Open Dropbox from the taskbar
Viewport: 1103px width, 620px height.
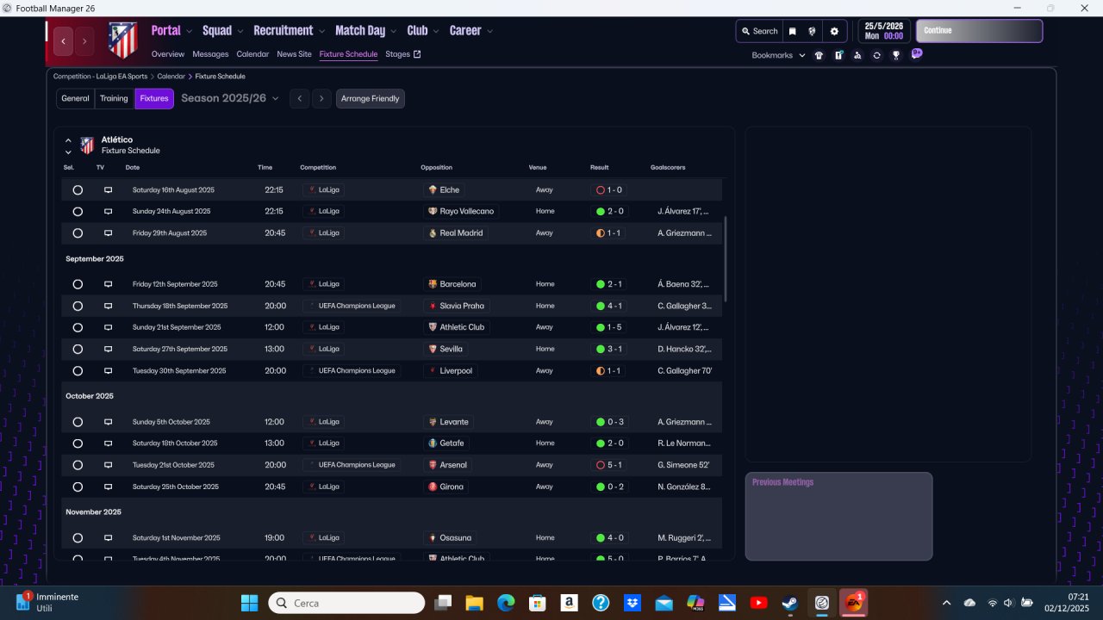(633, 603)
